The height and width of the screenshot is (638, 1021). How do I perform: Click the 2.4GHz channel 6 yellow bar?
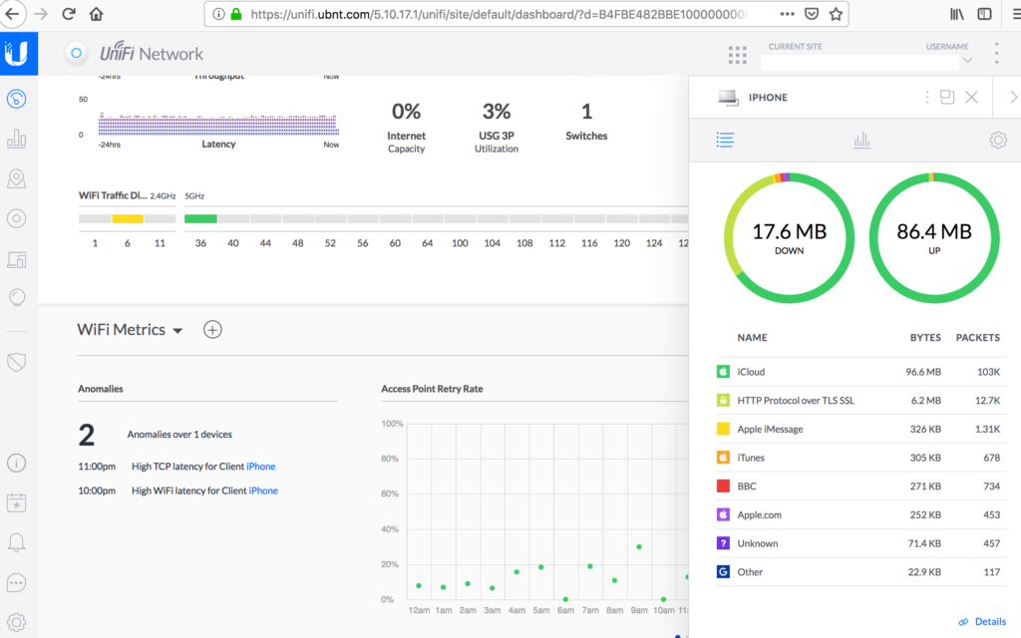(x=128, y=218)
